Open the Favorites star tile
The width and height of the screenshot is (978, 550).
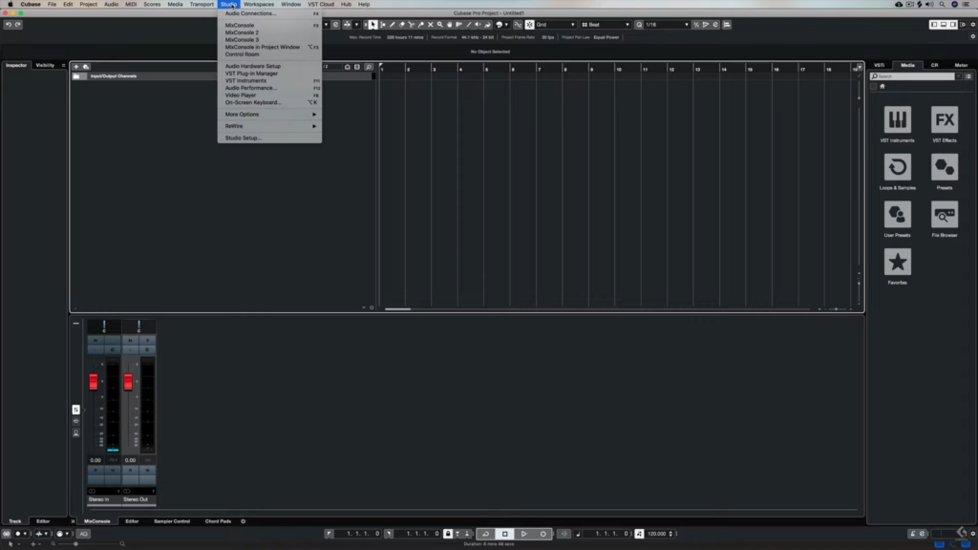coord(898,262)
